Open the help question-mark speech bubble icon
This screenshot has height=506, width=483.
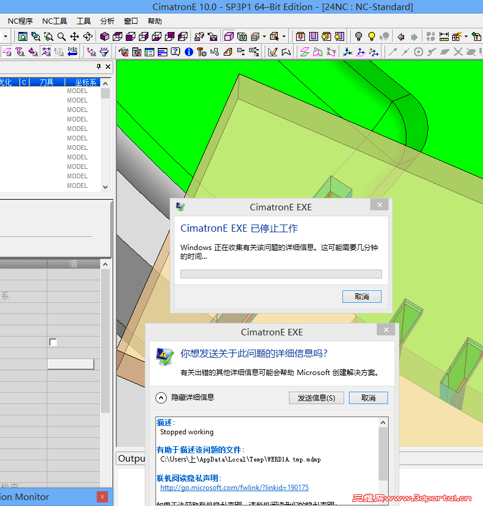click(x=176, y=52)
